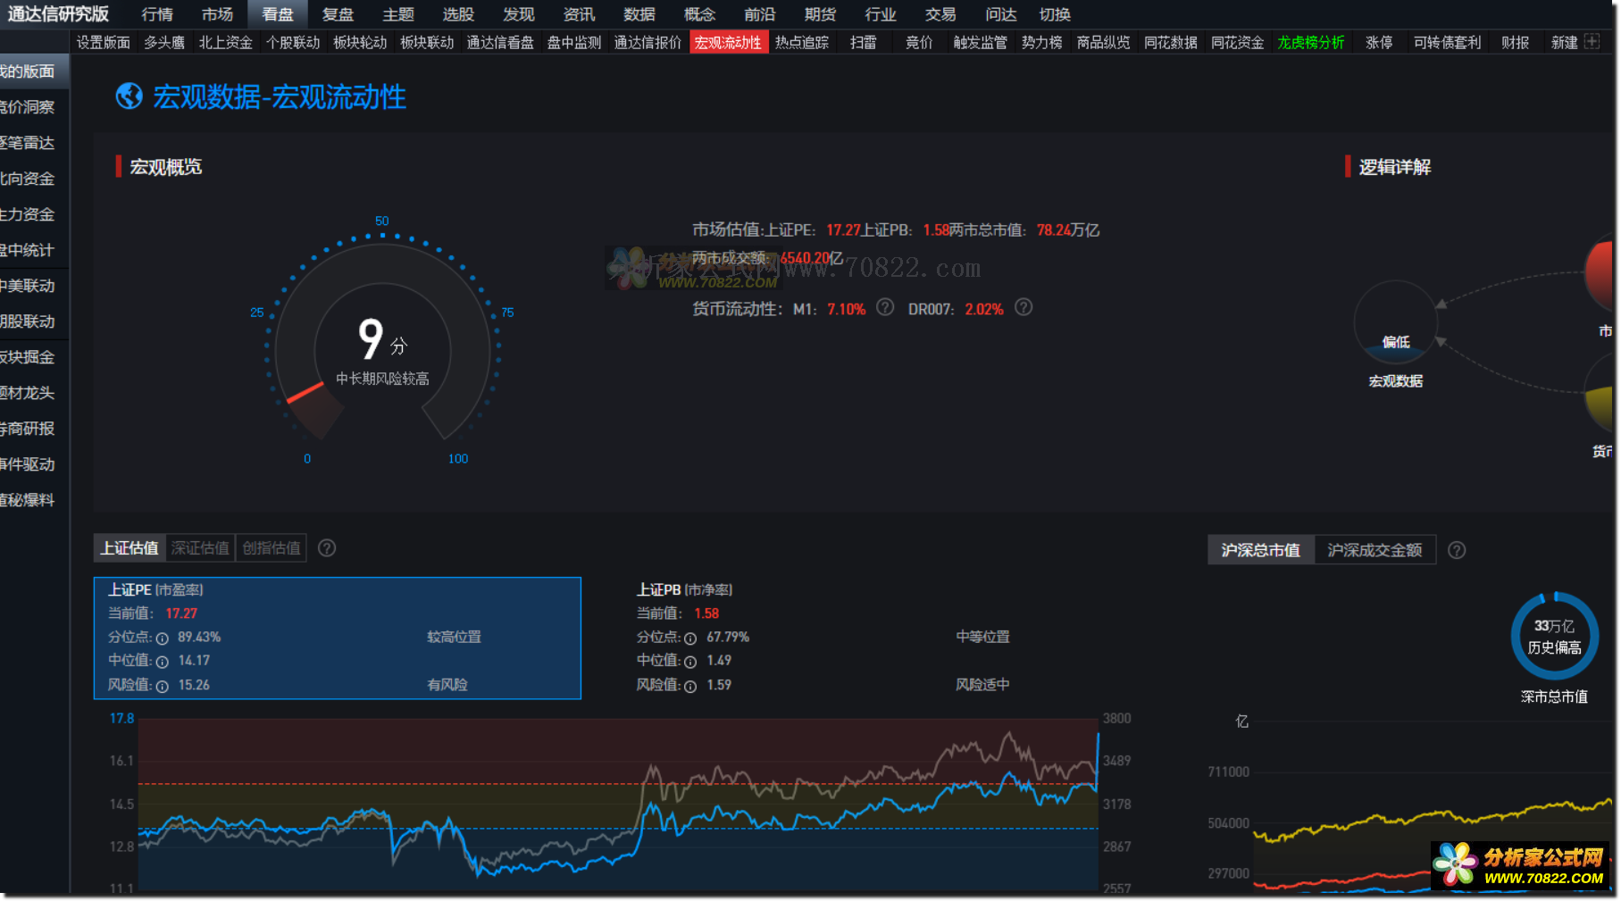Click the 33万亿 历史偏高 ring indicator
Image resolution: width=1621 pixels, height=901 pixels.
click(x=1554, y=636)
